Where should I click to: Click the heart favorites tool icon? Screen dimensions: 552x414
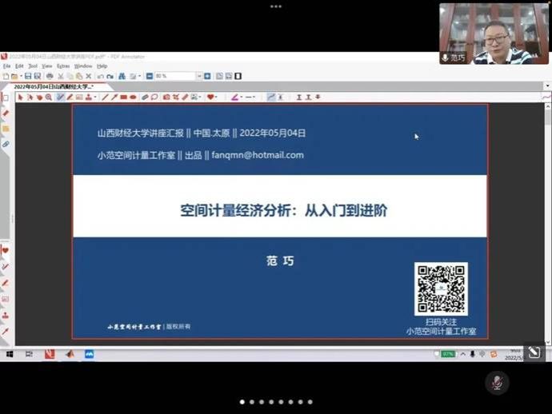tap(210, 97)
